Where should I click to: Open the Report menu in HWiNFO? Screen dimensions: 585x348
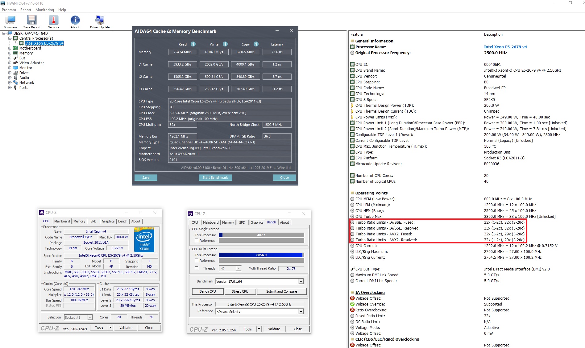tap(26, 10)
